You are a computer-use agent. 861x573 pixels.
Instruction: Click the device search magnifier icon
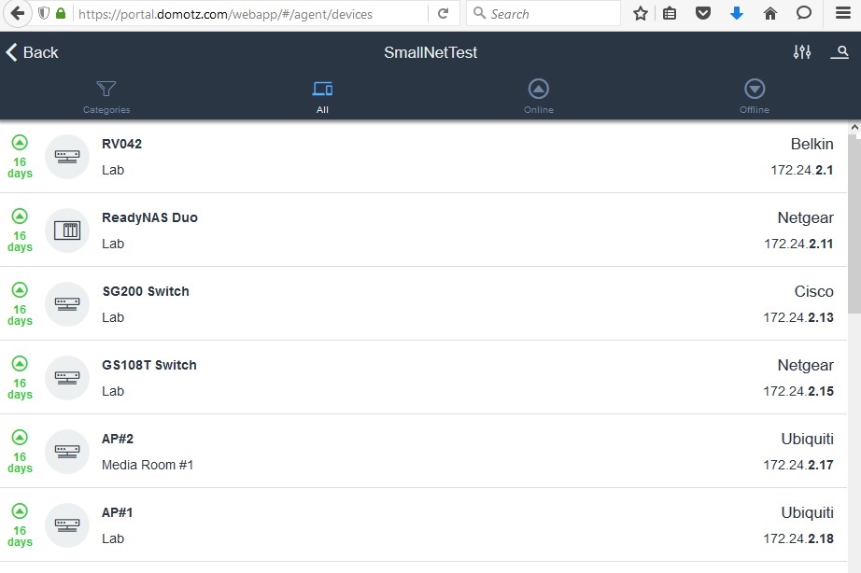click(x=840, y=52)
